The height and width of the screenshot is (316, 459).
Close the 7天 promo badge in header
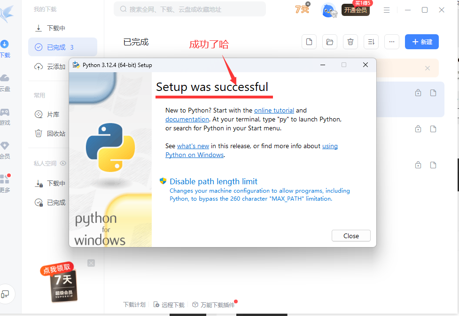click(x=308, y=4)
